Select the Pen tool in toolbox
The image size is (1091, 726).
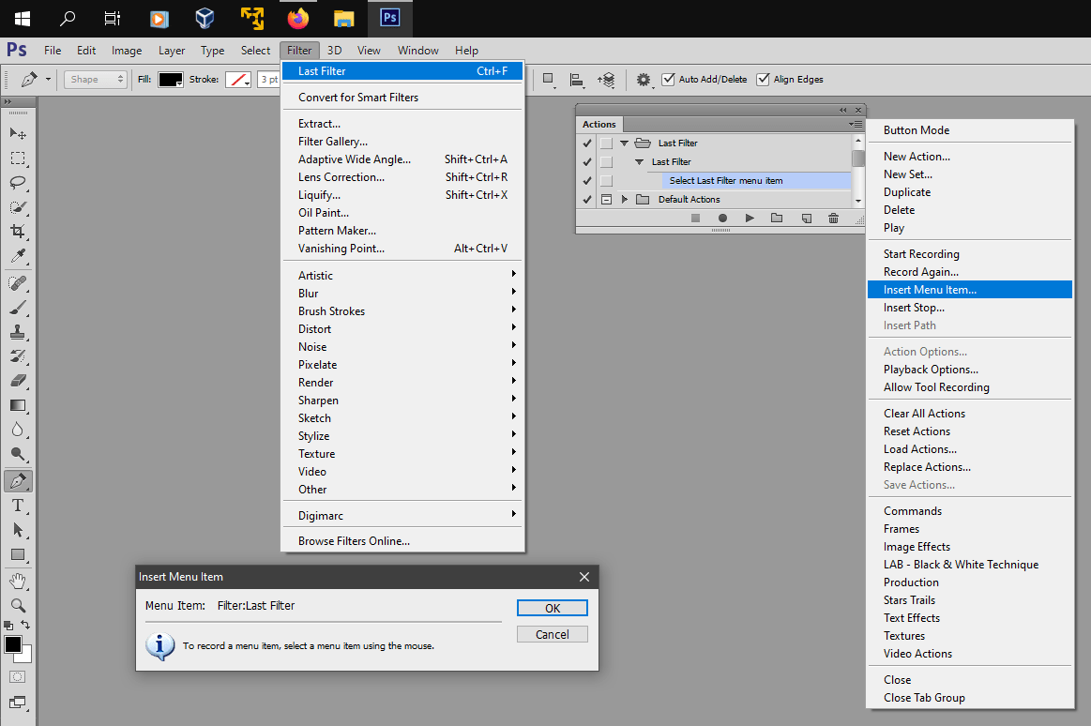coord(18,480)
